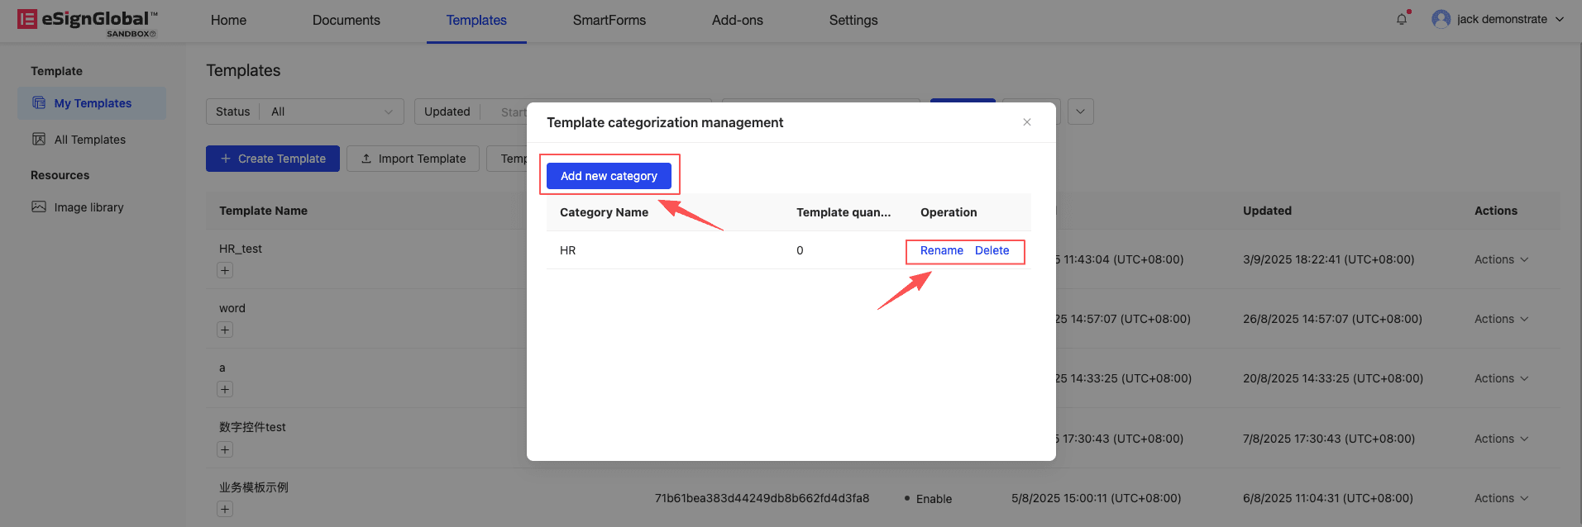The height and width of the screenshot is (527, 1582).
Task: Delete the HR category
Action: [992, 250]
